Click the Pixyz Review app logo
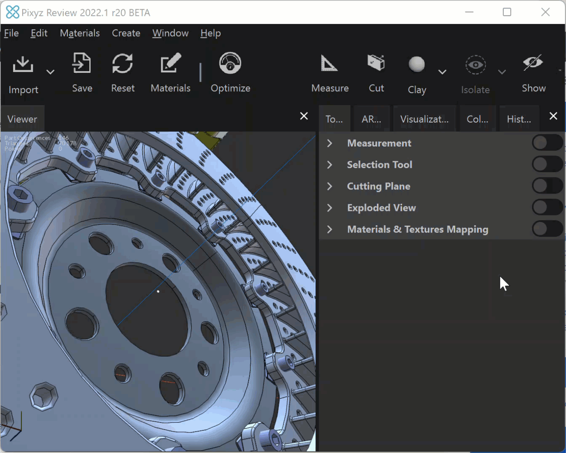Screen dimensions: 566x453 12,12
